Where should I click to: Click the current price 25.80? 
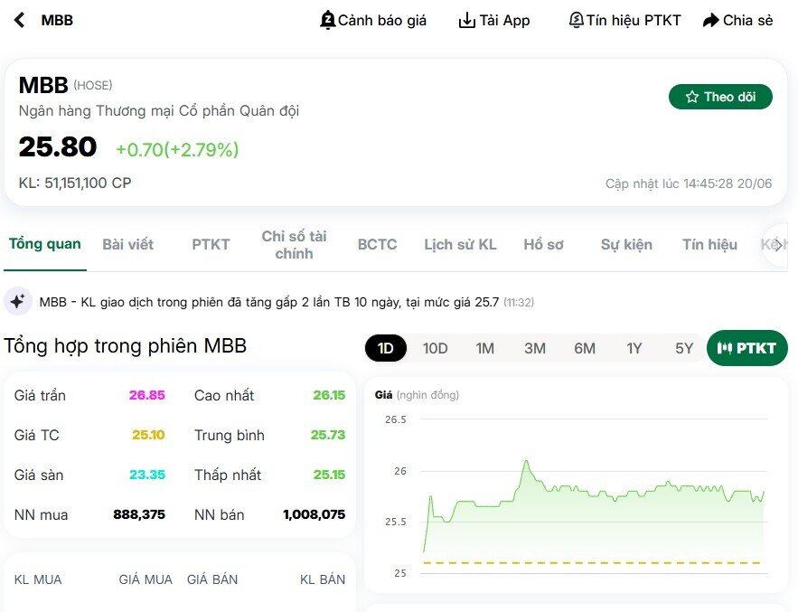pos(58,146)
